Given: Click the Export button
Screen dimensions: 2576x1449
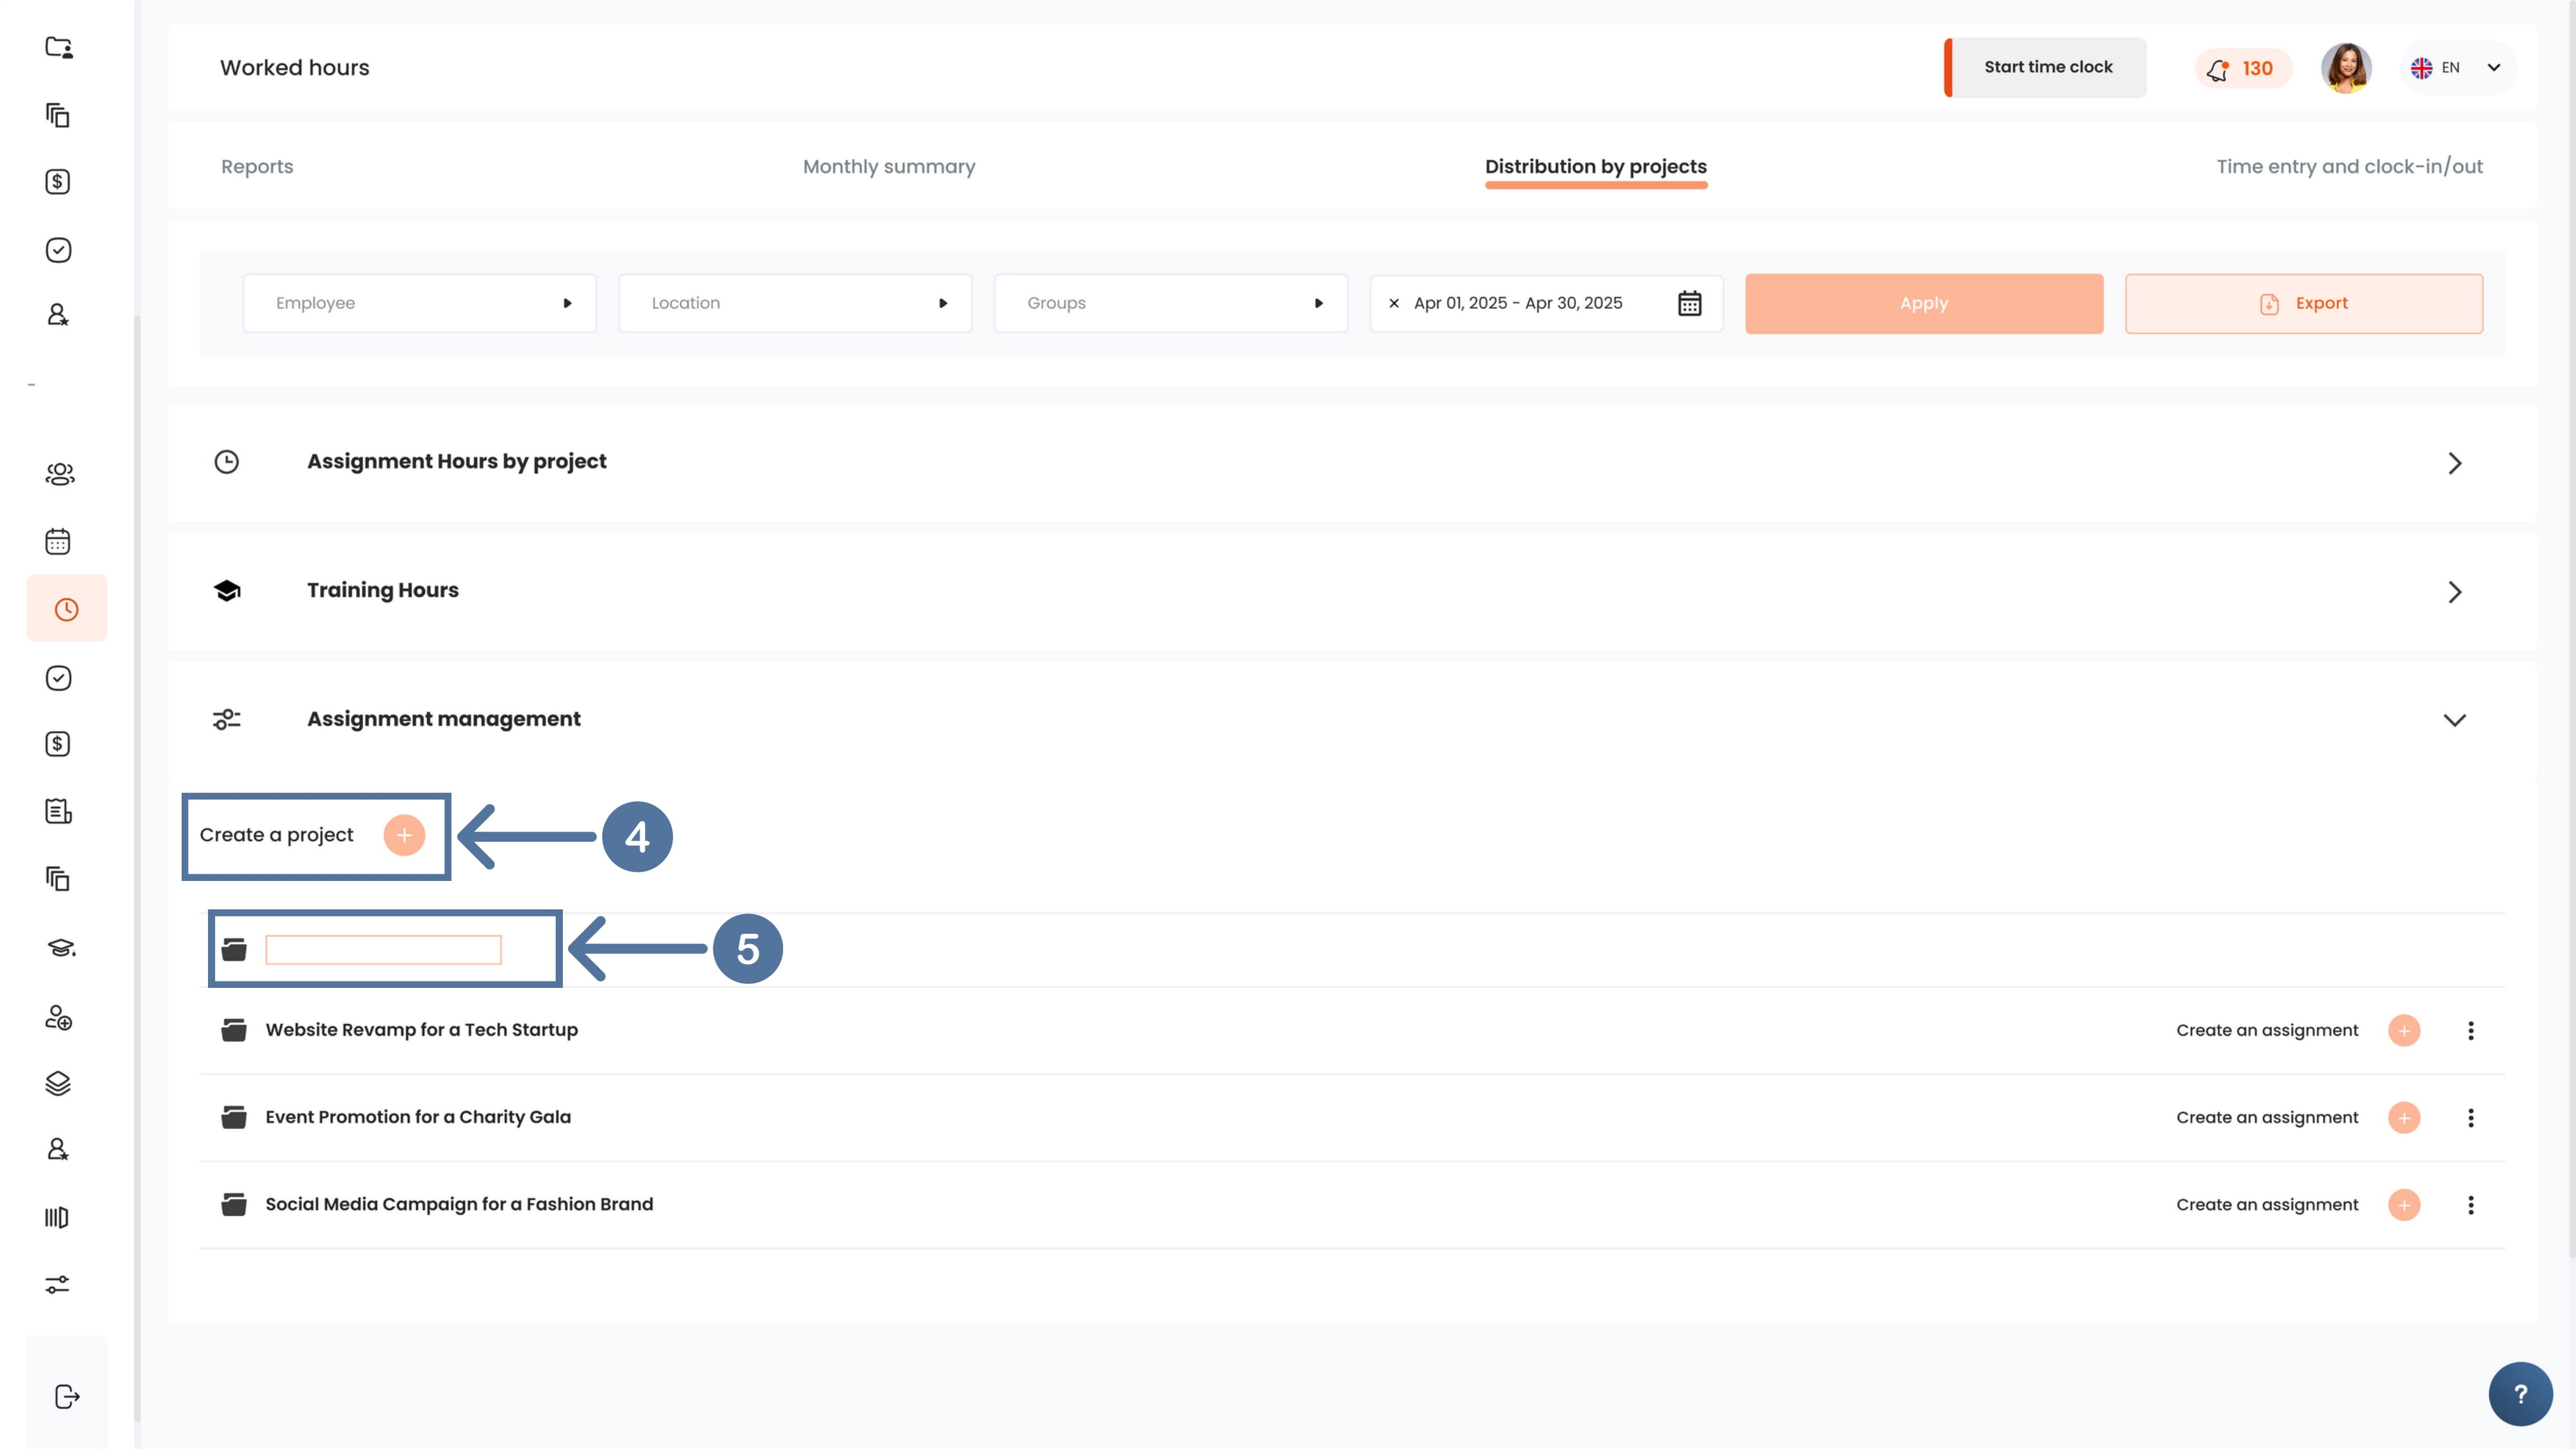Looking at the screenshot, I should (2304, 303).
